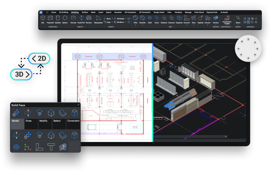Click the section export icon in Solid Face
Viewport: 272px width, 173px height.
[63, 147]
